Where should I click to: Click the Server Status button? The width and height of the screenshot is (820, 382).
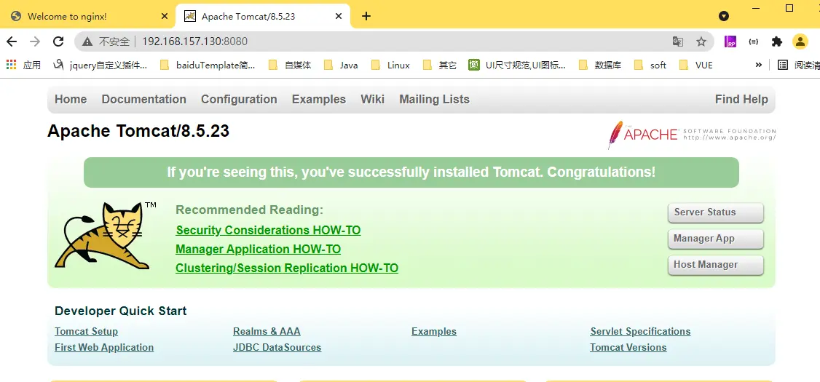pos(715,212)
